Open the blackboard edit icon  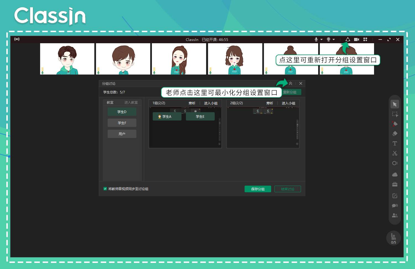[395, 196]
